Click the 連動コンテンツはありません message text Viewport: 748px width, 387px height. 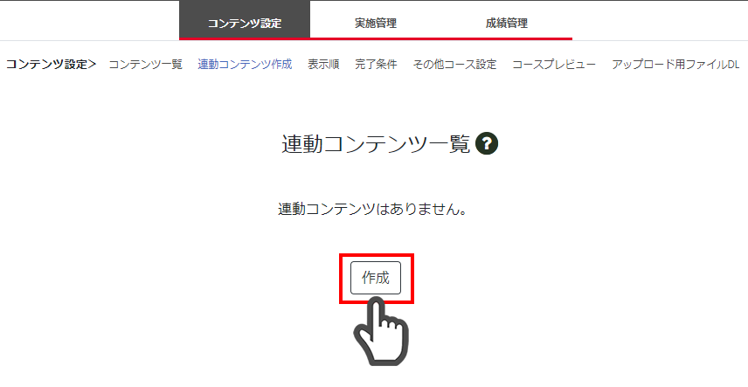(372, 209)
